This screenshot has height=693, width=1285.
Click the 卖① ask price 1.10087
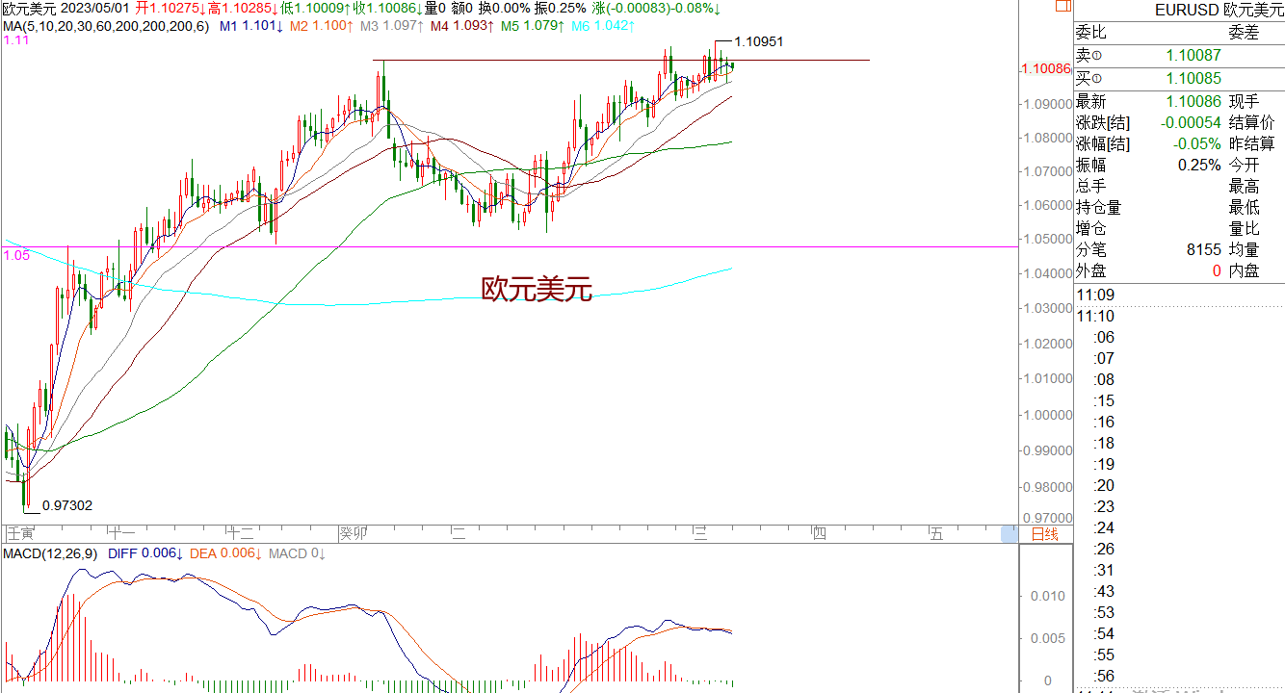tap(1193, 56)
